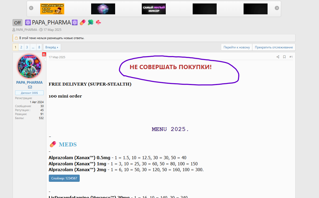
Task: Go to page 8
Action: coord(39,47)
